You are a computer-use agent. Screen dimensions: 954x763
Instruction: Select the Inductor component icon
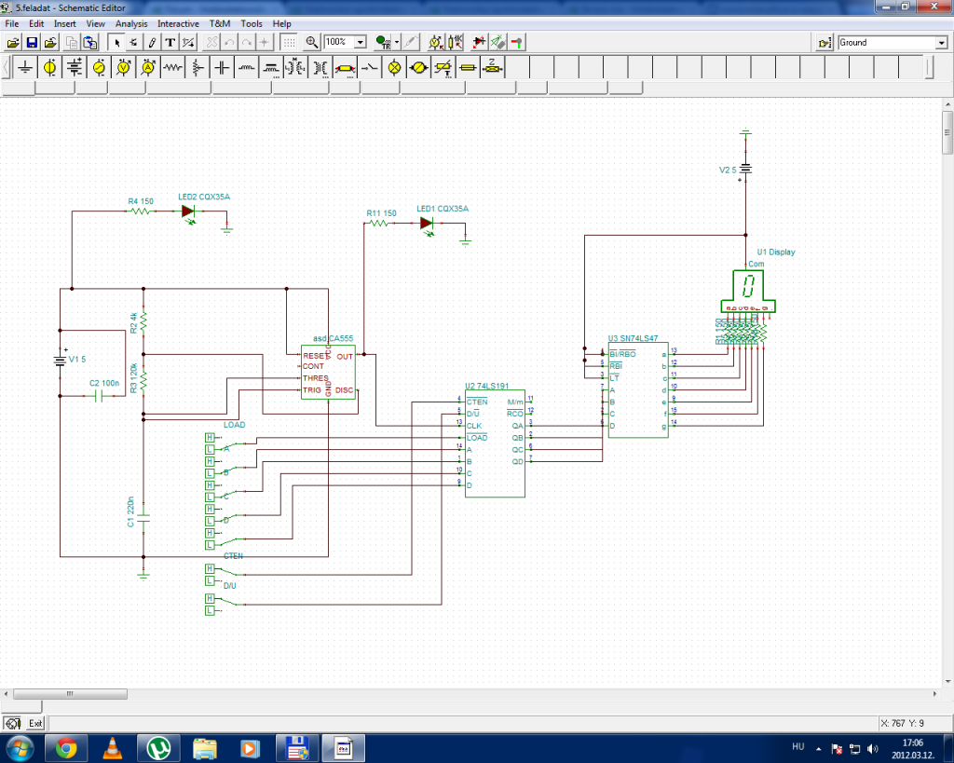coord(246,67)
